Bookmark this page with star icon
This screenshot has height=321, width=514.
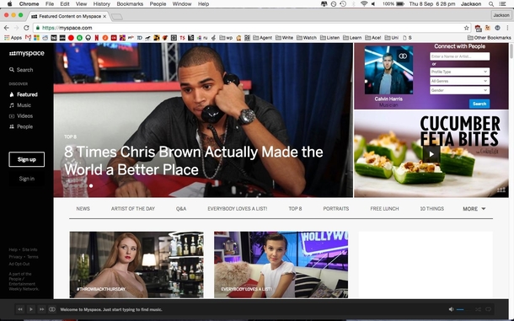[466, 28]
